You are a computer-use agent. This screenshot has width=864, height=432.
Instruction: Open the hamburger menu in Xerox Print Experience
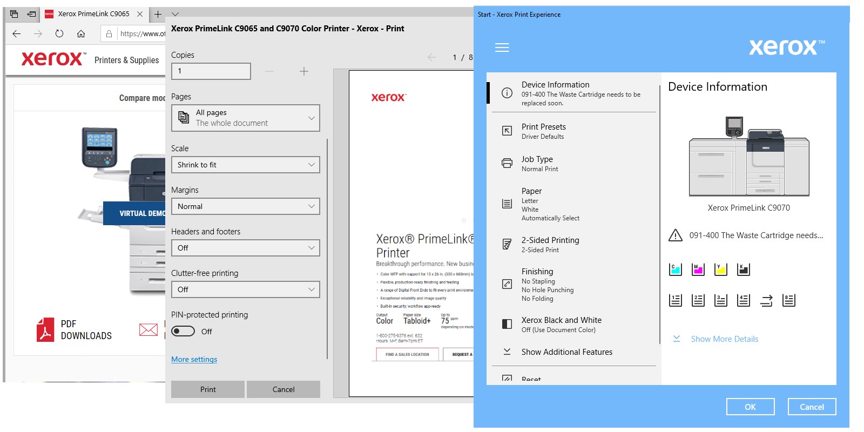tap(502, 48)
